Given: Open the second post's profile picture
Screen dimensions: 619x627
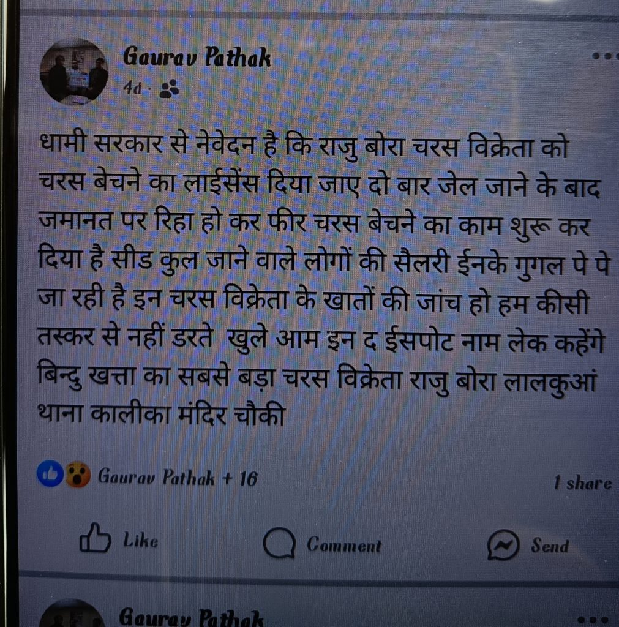Looking at the screenshot, I should tap(72, 614).
